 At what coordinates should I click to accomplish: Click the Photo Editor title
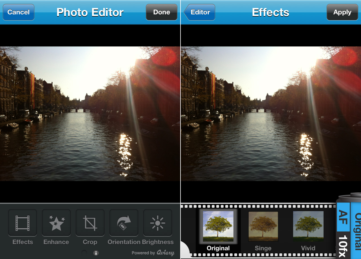point(90,12)
